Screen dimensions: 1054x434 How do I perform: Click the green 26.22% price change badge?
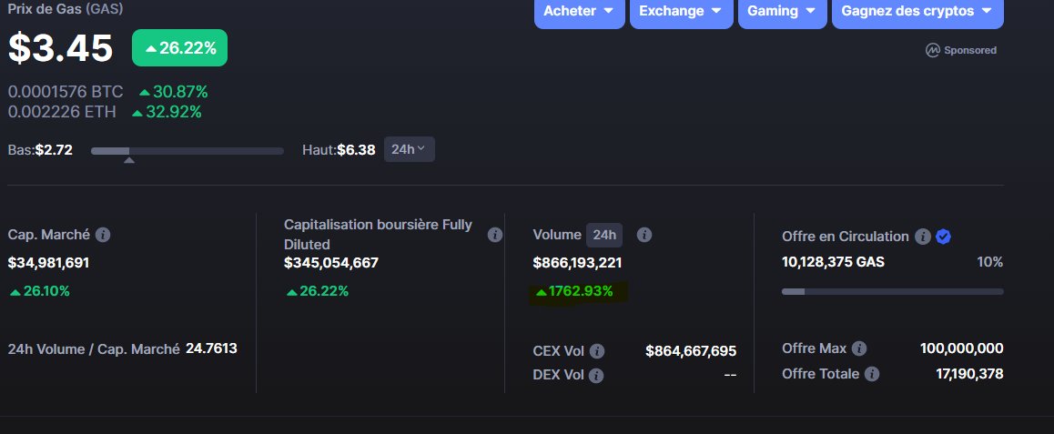(179, 47)
